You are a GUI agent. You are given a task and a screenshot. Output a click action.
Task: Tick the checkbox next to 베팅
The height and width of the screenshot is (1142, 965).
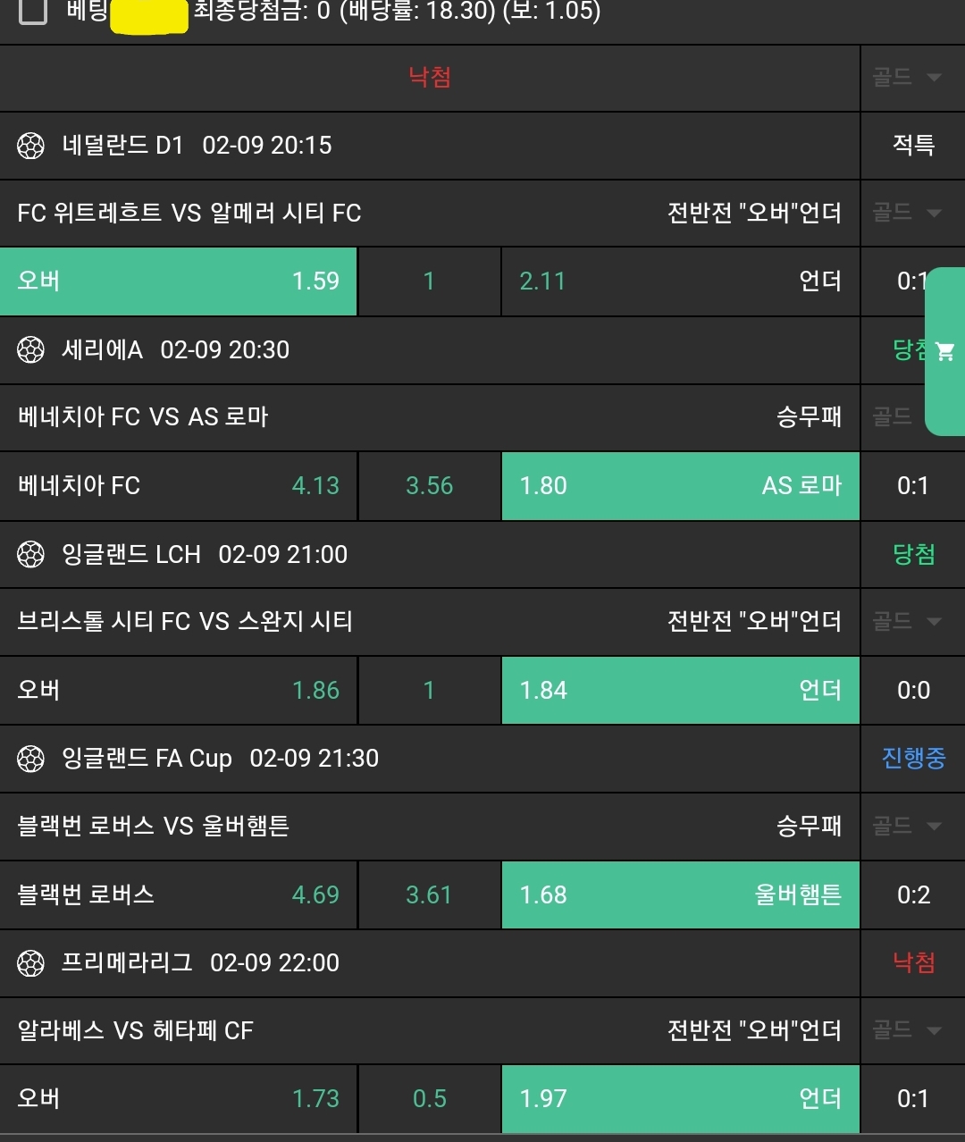[33, 12]
